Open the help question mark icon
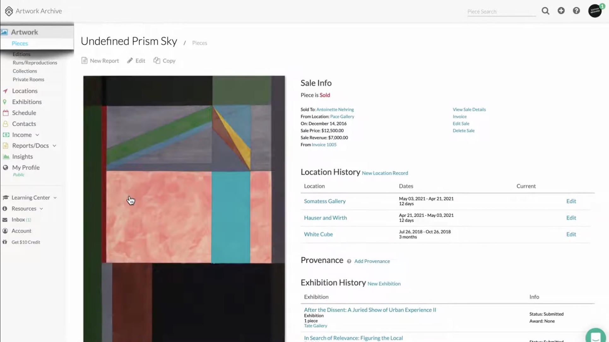 tap(576, 11)
